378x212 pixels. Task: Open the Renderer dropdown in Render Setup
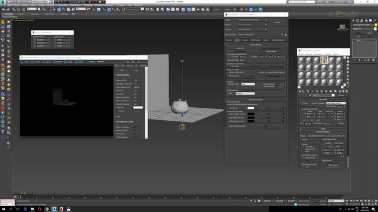252,29
